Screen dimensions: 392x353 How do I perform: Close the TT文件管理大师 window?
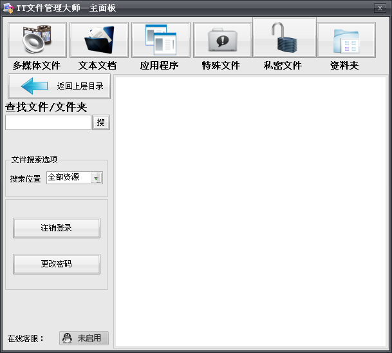[x=380, y=8]
